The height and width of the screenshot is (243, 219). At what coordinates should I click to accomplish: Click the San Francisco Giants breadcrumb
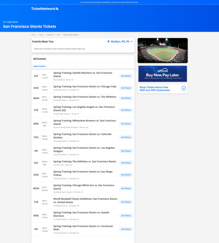71,35
